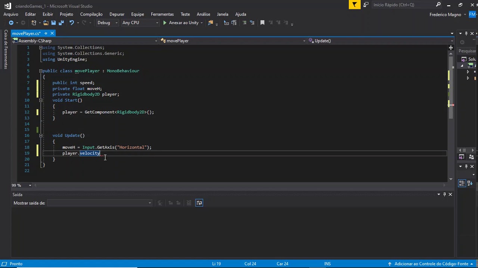This screenshot has width=478, height=268.
Task: Click the Find in Files toolbar icon
Action: click(211, 23)
